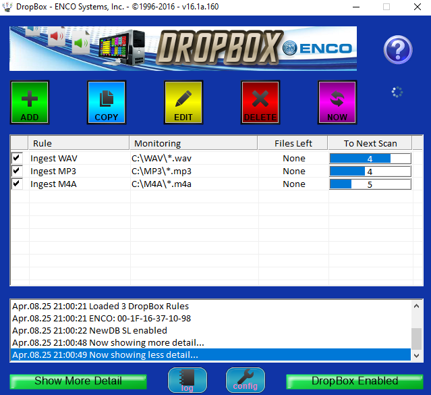
Task: Click the log list scrollbar thumb
Action: point(416,339)
